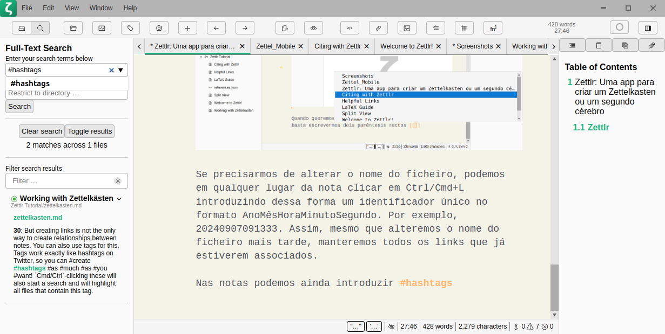Open the file manager view in toolbar
This screenshot has width=665, height=334.
click(x=22, y=27)
